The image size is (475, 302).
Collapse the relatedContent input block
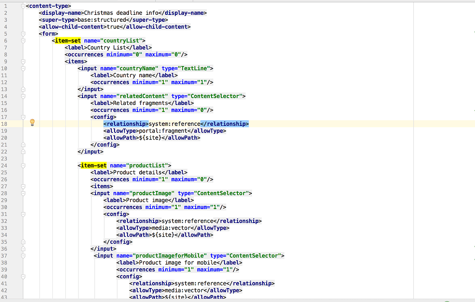22,96
